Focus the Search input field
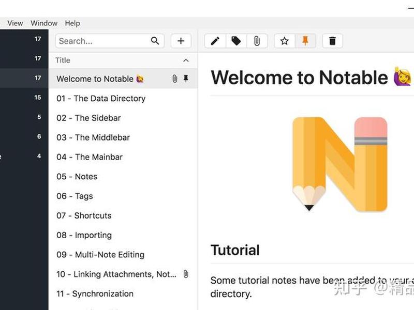This screenshot has width=414, height=310. (x=103, y=41)
